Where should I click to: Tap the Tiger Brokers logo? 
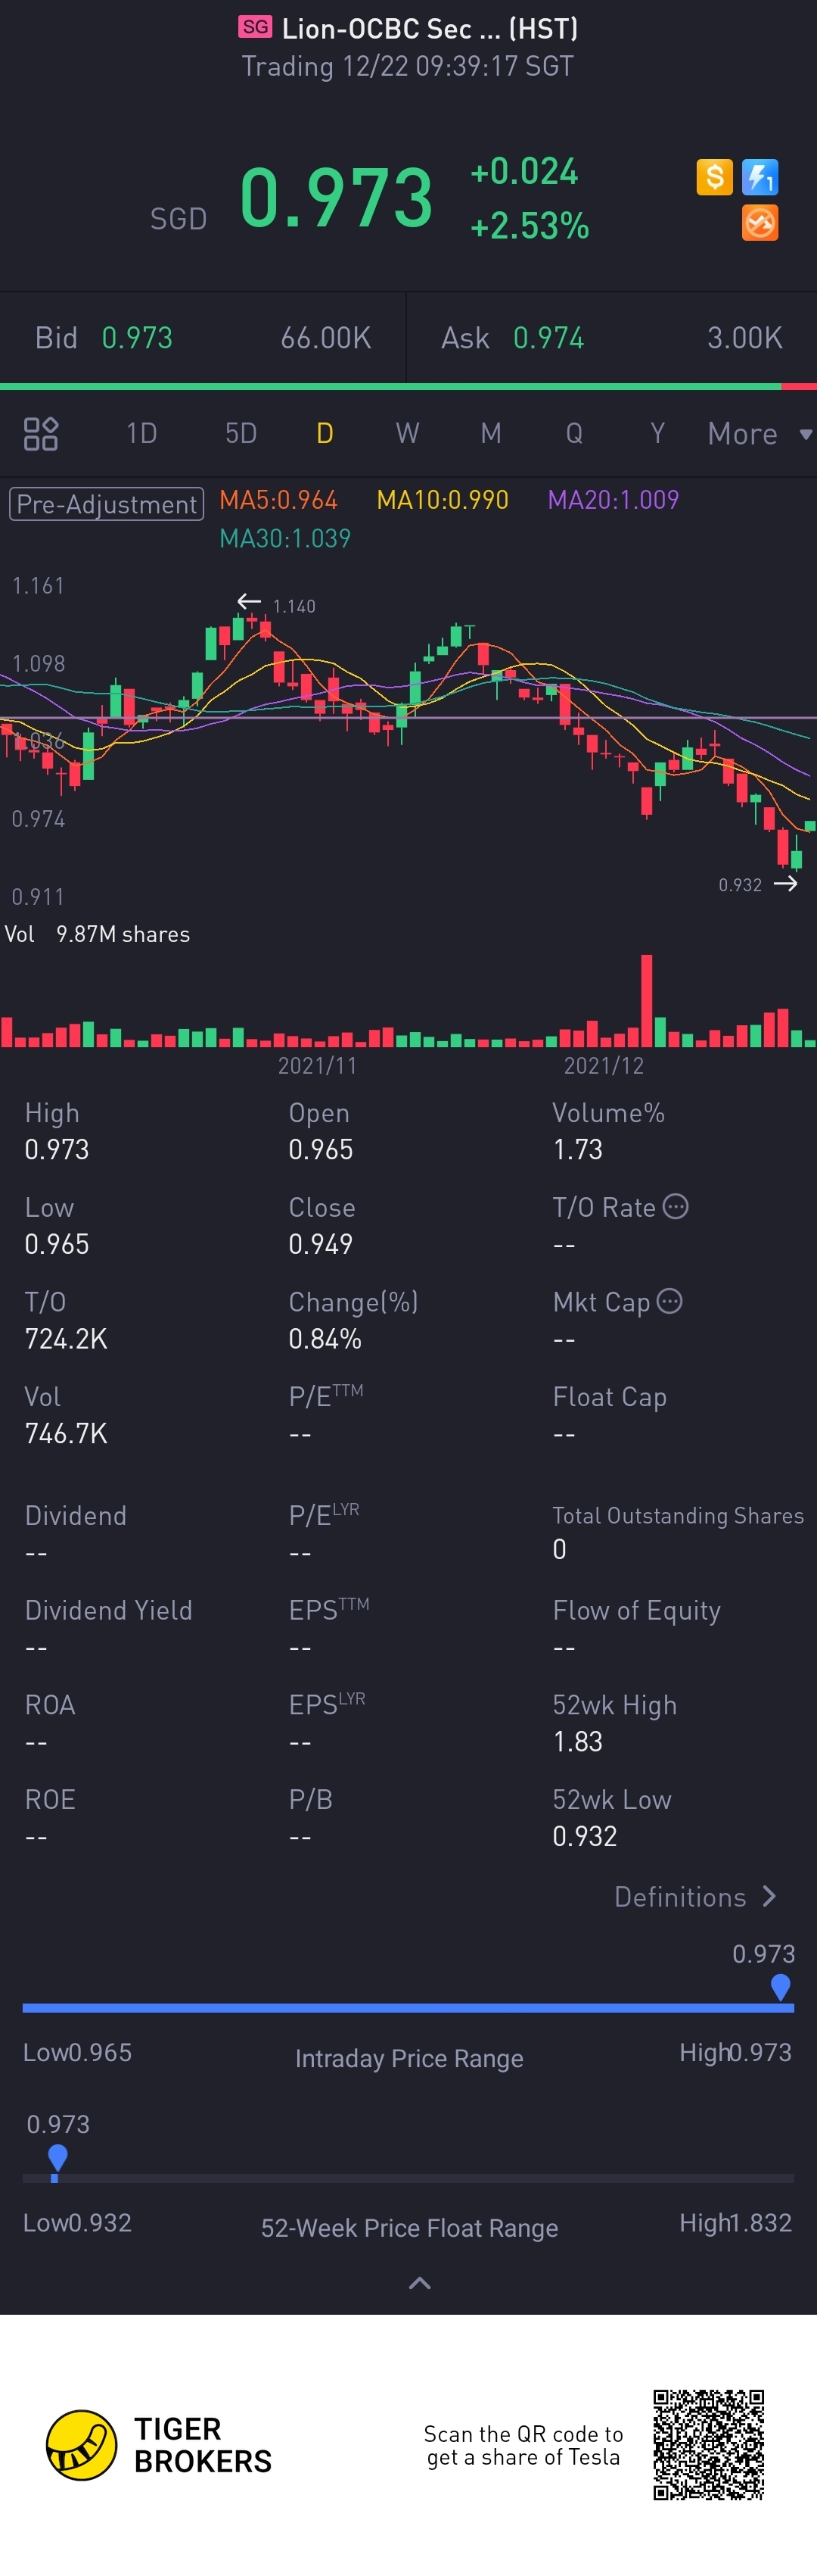(82, 2445)
